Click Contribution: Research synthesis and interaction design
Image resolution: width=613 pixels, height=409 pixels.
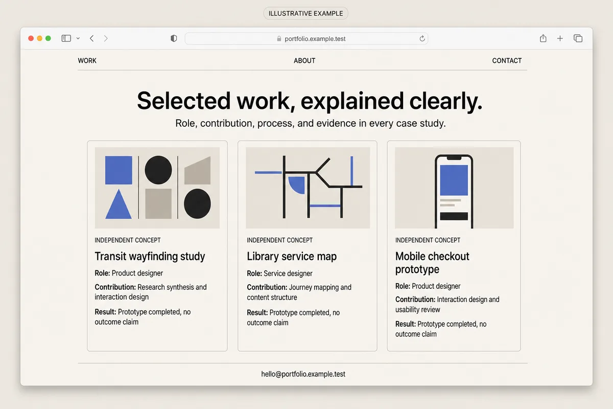(151, 292)
